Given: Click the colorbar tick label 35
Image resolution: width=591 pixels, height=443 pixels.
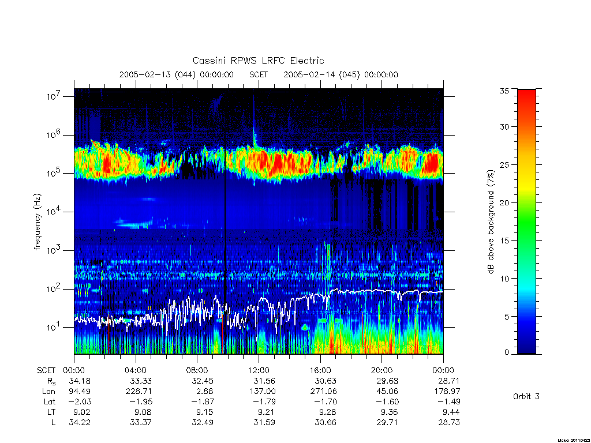Looking at the screenshot, I should [504, 91].
